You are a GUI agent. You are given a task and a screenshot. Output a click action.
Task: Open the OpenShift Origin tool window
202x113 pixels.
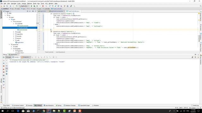pos(84,105)
